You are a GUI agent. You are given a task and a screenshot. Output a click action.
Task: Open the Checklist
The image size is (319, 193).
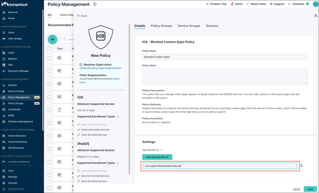pyautogui.click(x=298, y=4)
